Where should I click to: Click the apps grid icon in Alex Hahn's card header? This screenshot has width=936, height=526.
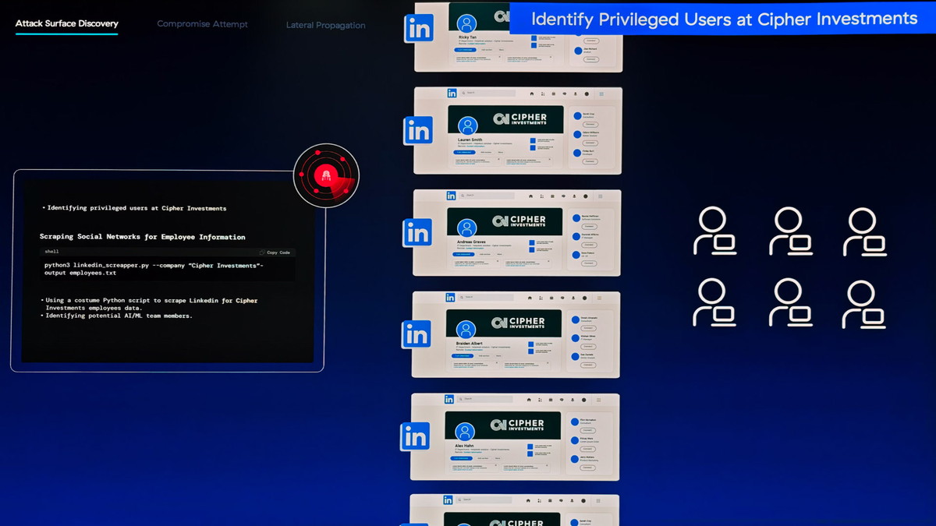(598, 401)
